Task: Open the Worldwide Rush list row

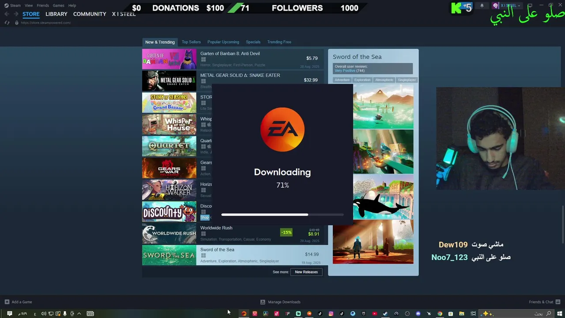Action: tap(235, 234)
